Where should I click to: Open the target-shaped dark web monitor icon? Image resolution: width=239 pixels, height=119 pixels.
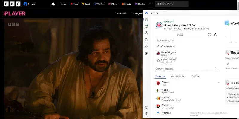coord(146,53)
